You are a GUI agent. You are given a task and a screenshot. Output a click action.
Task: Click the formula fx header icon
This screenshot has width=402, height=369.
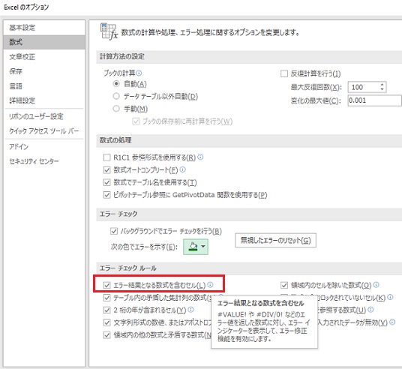(x=109, y=31)
